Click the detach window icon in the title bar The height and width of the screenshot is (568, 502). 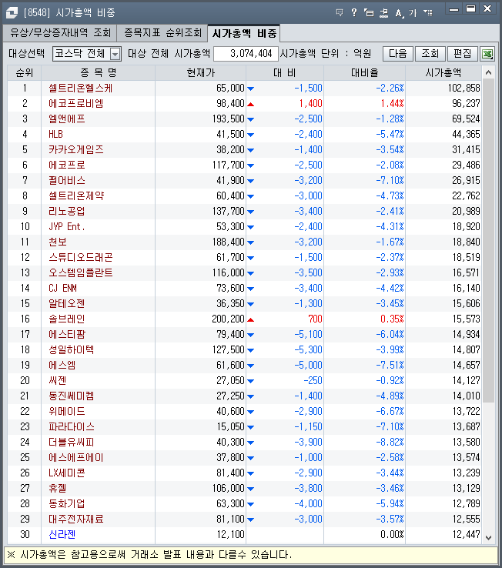tap(369, 13)
